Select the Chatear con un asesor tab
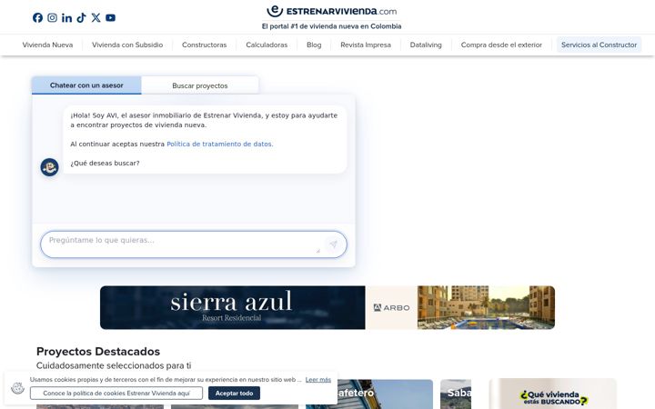Image resolution: width=655 pixels, height=409 pixels. point(86,85)
